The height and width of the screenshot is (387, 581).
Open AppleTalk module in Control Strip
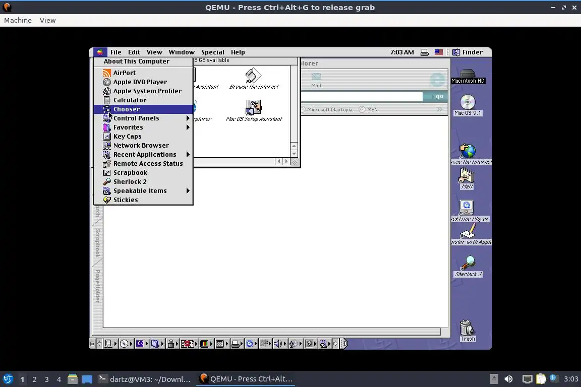[110, 344]
